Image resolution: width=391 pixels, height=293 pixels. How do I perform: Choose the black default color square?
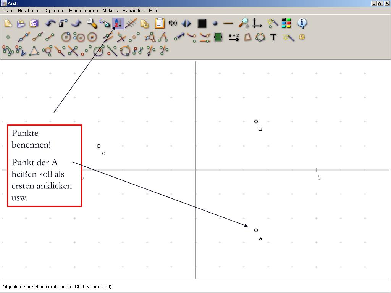point(202,23)
